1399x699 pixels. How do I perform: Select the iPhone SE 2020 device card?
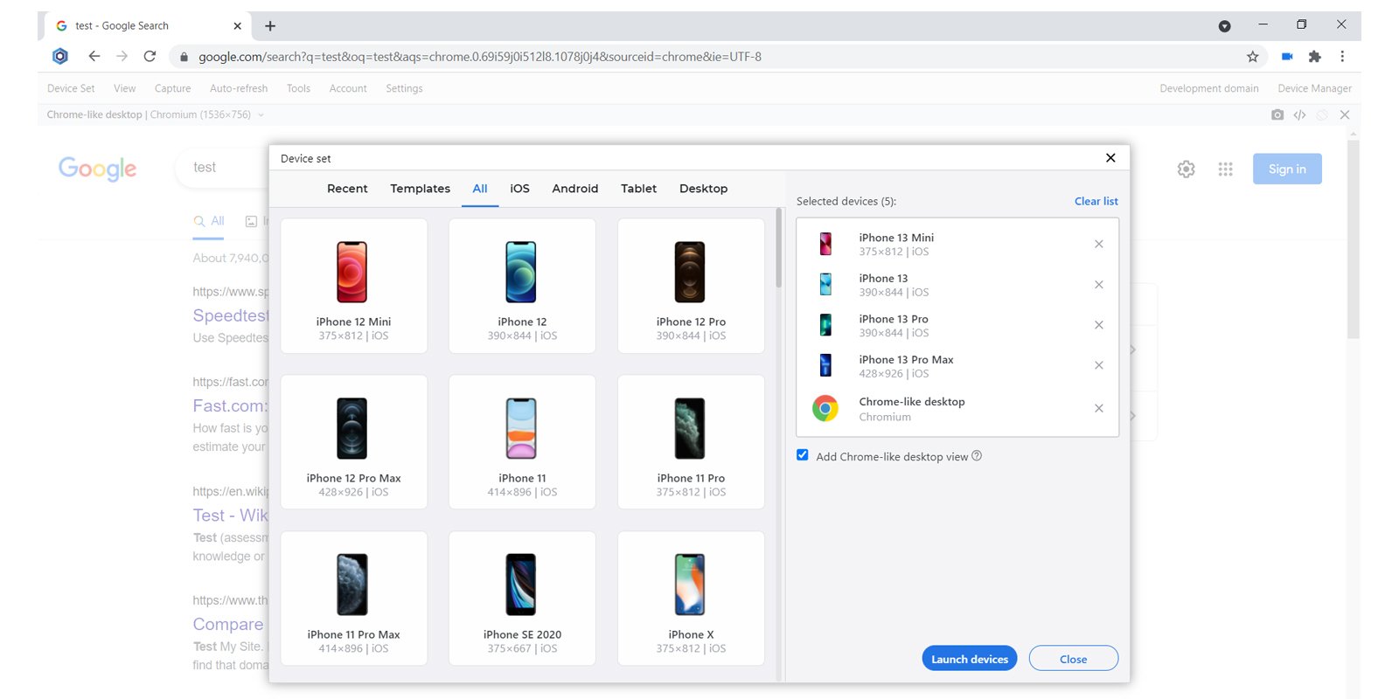click(522, 599)
